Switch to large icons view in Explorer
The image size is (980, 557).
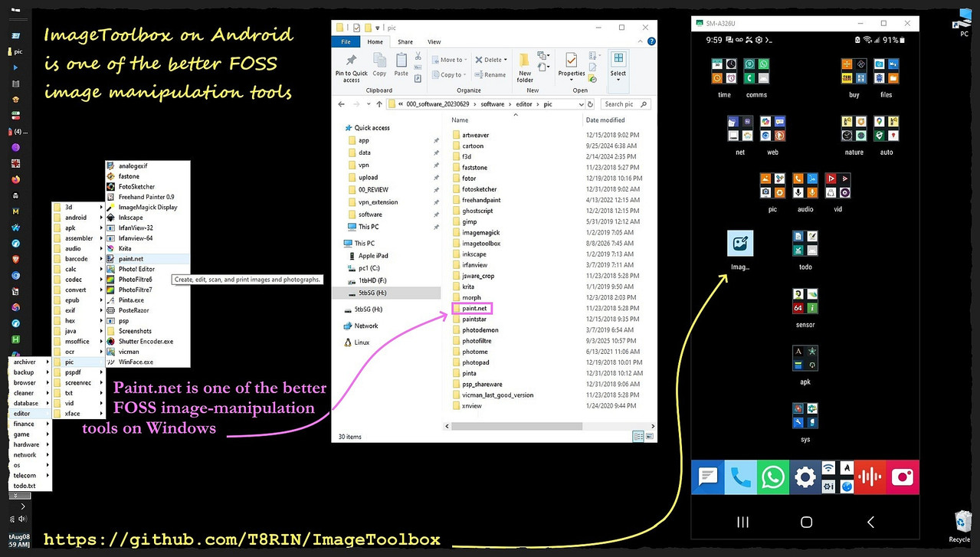pyautogui.click(x=649, y=437)
